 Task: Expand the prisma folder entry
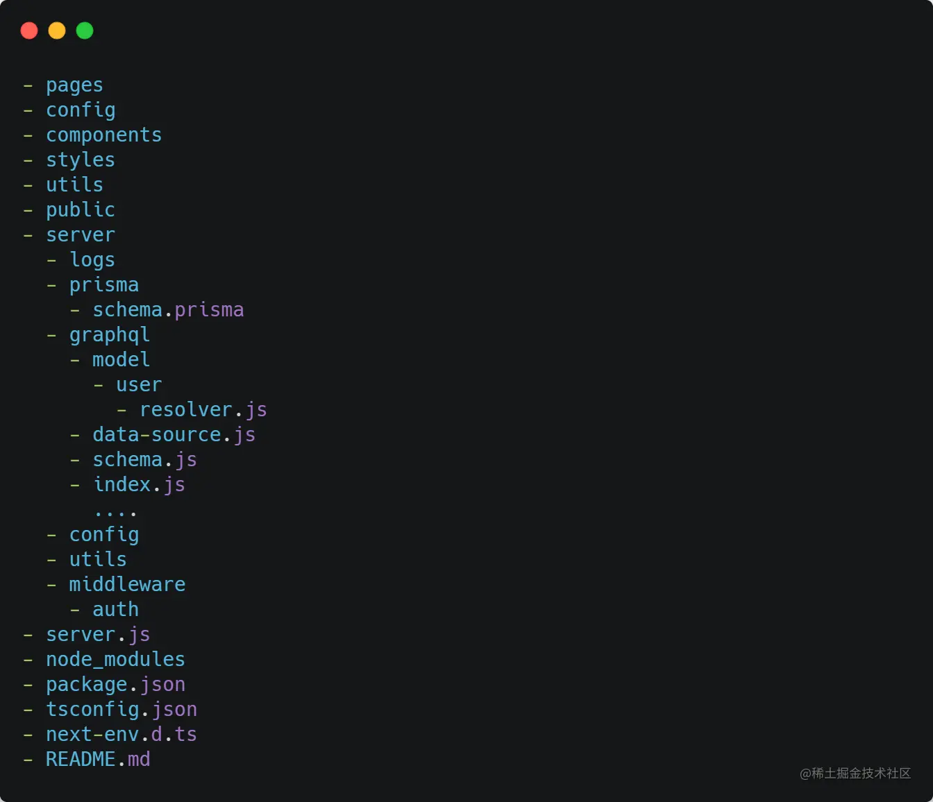pyautogui.click(x=104, y=284)
